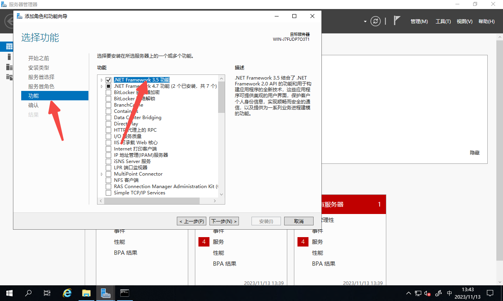Tick Internet 打印客户端 checkbox
Viewport: 503px width, 301px height.
(x=108, y=149)
